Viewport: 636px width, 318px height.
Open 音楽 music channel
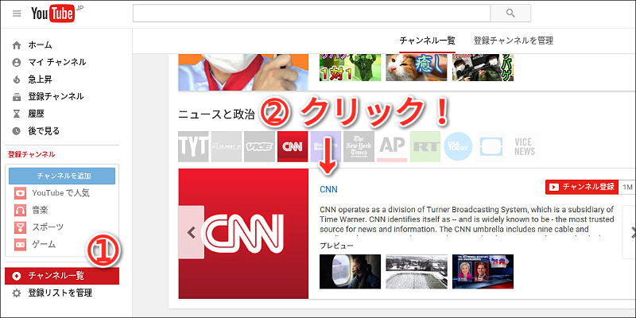point(41,210)
